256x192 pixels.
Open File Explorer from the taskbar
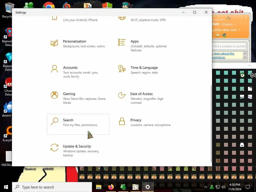(98, 187)
